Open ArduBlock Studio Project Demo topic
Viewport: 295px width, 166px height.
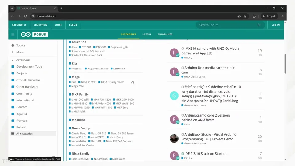click(x=209, y=137)
